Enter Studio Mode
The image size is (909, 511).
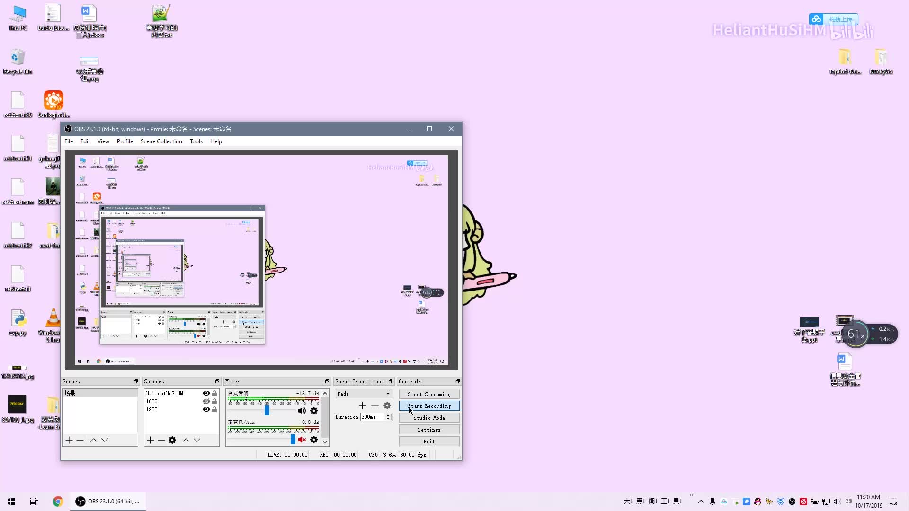429,418
